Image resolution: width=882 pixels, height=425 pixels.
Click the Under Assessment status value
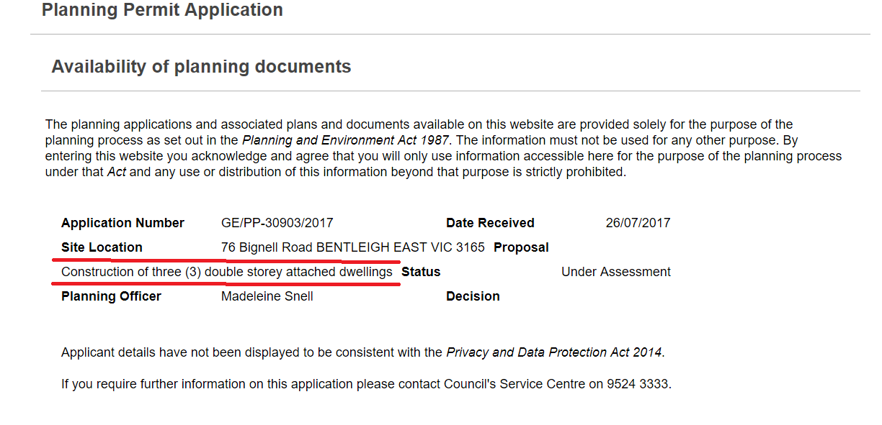click(x=615, y=272)
